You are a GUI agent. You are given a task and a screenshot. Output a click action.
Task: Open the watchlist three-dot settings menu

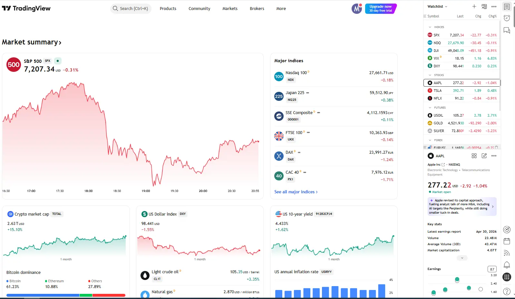494,6
